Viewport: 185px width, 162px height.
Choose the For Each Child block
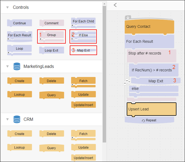tap(83, 23)
